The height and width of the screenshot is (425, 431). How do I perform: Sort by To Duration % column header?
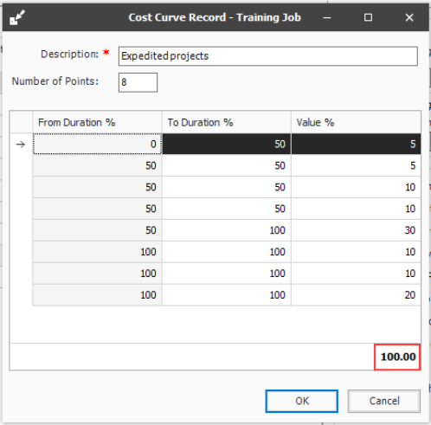click(x=227, y=122)
